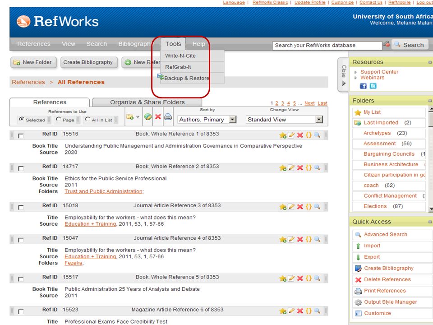Delete reference 15018 red X icon
Viewport: 433px width, 325px height.
(300, 207)
